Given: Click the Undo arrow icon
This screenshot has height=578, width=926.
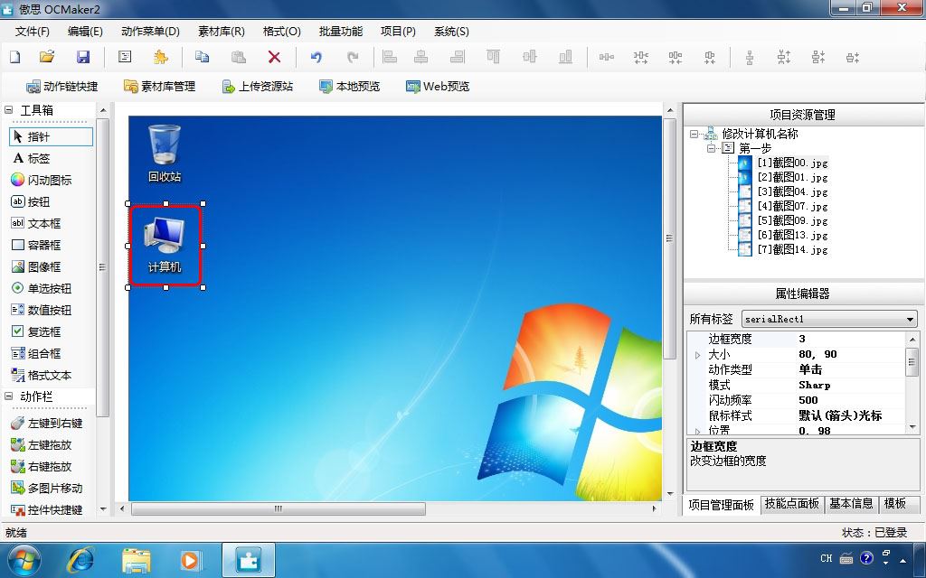Looking at the screenshot, I should pos(317,57).
